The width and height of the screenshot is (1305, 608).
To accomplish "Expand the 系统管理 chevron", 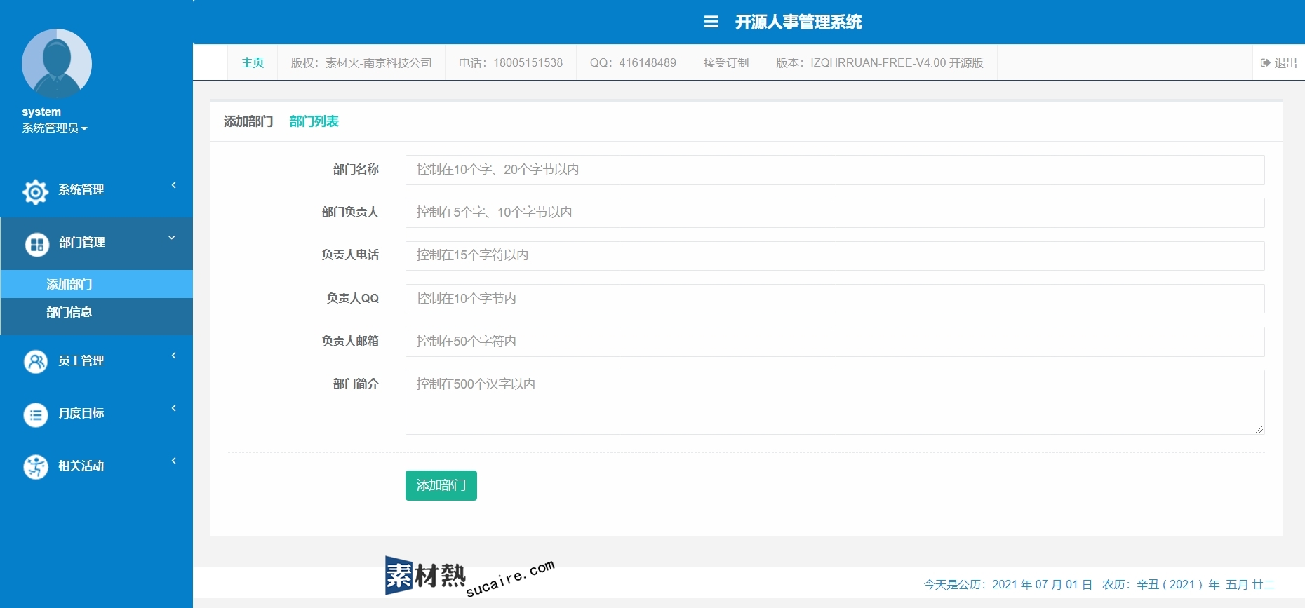I will [174, 185].
